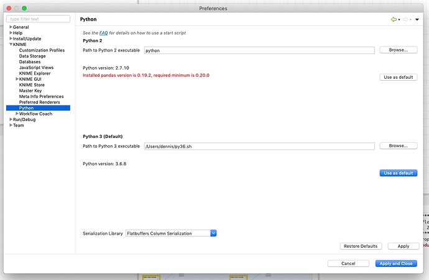Click the green zoom window button
429x280 pixels.
coord(24,8)
